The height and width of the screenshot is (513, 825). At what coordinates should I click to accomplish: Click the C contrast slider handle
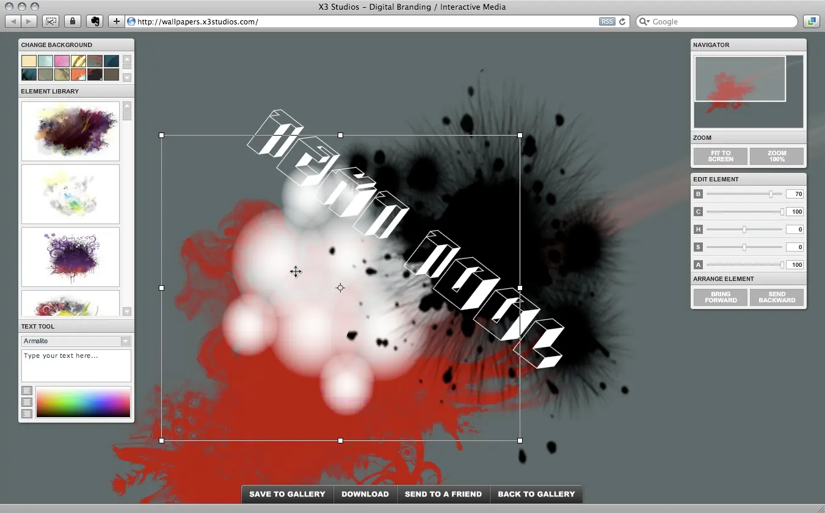click(782, 212)
